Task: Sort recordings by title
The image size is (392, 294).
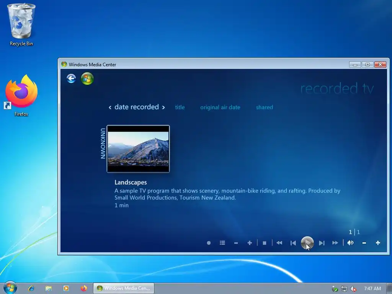Action: pos(180,107)
